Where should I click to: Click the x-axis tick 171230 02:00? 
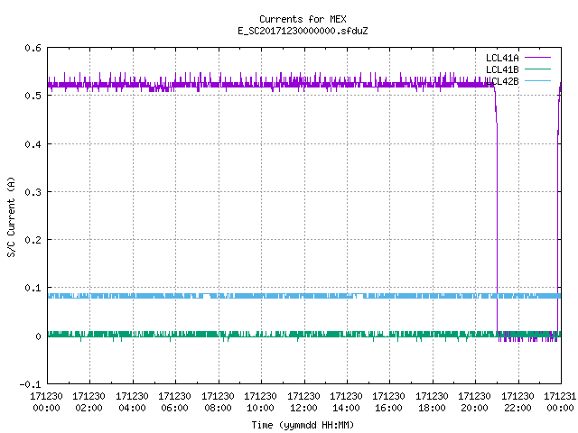(89, 402)
